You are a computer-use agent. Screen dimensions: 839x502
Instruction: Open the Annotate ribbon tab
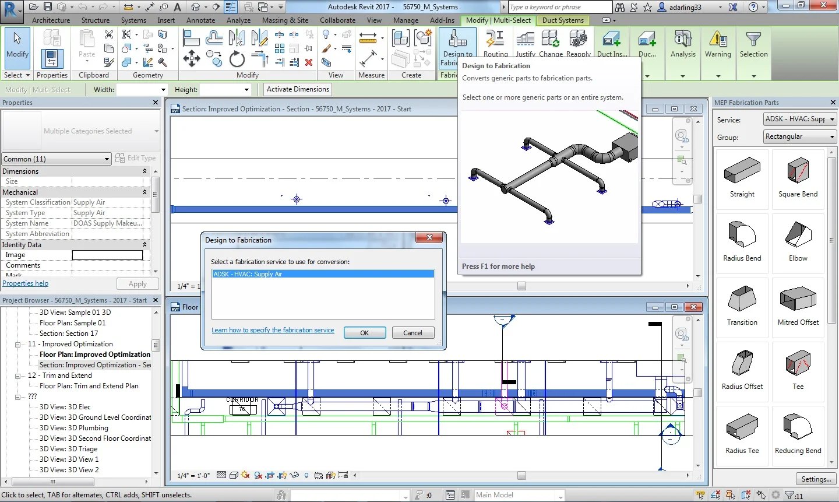[200, 20]
